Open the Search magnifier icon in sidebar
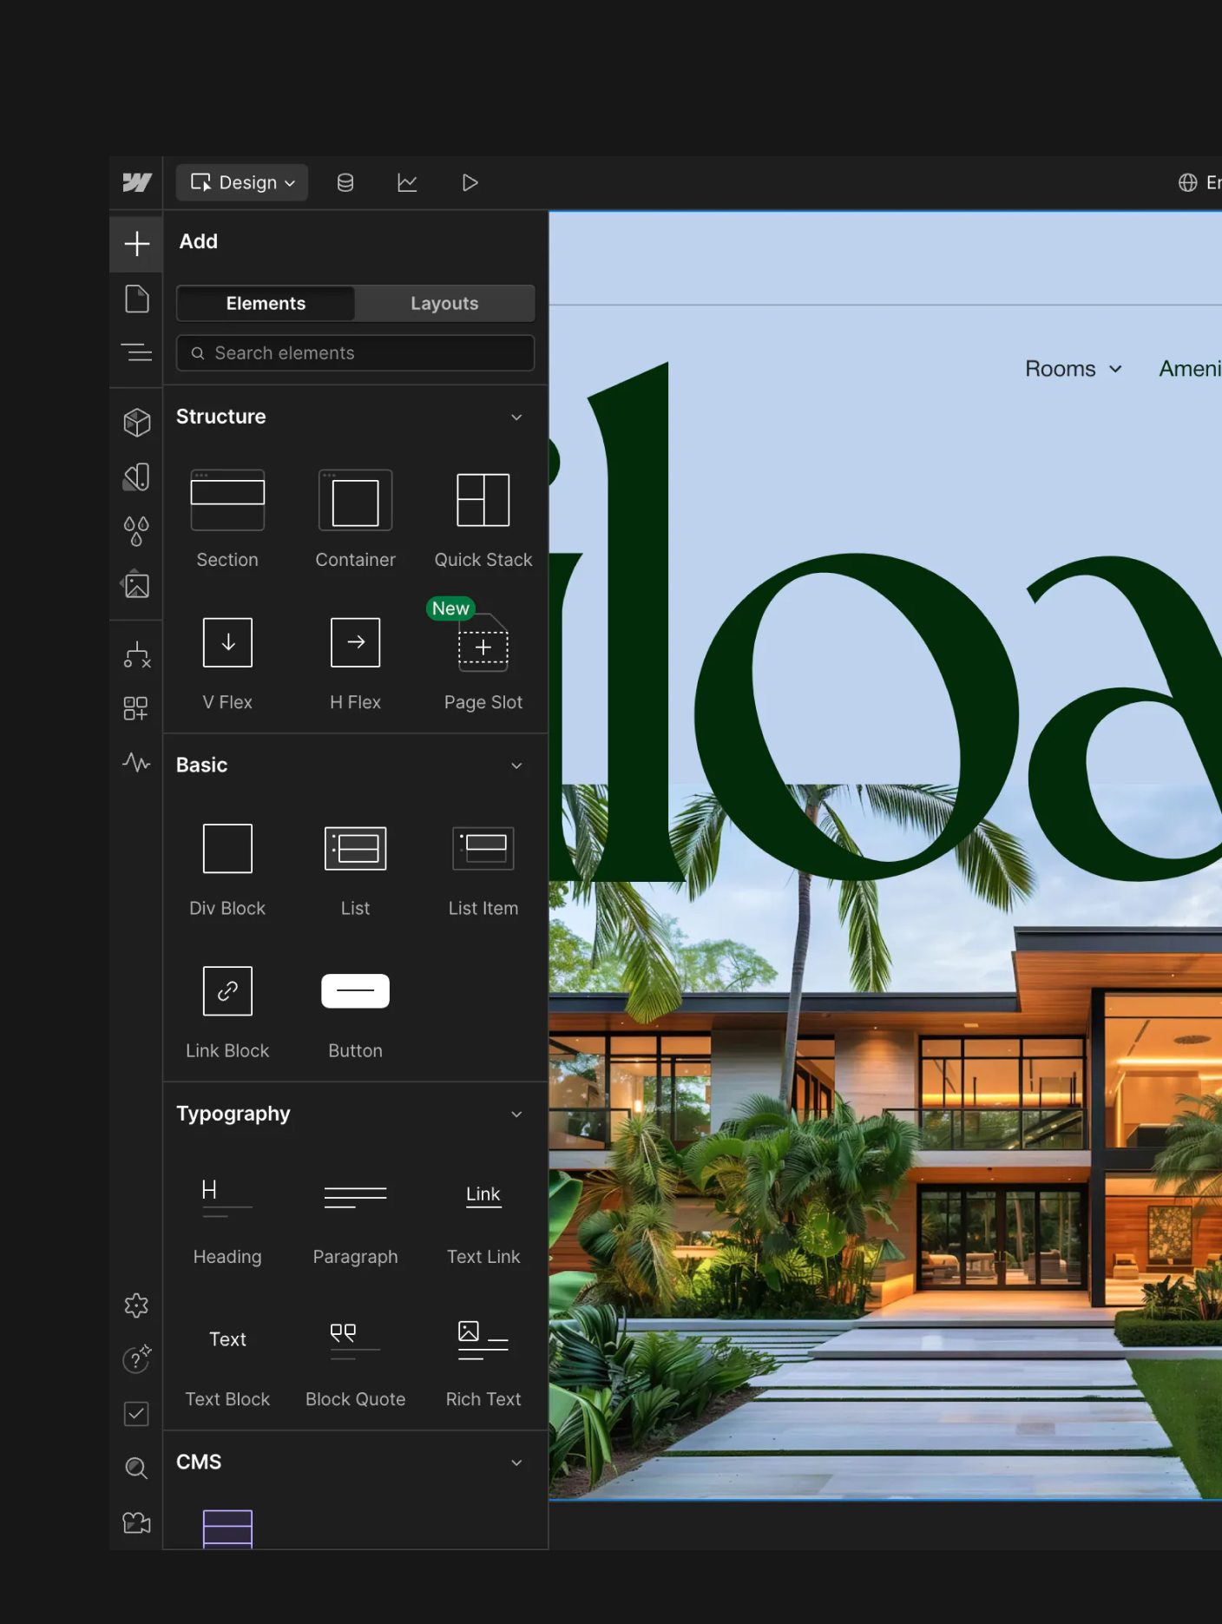The width and height of the screenshot is (1222, 1624). (136, 1468)
